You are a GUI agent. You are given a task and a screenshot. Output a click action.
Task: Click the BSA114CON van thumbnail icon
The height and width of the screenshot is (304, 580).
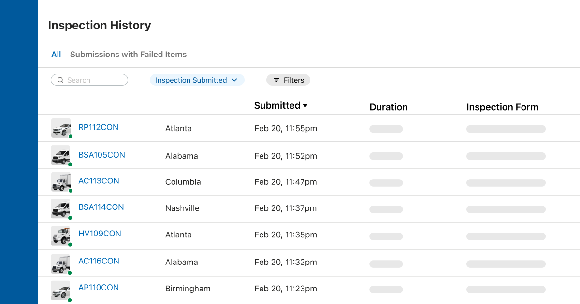tap(61, 208)
